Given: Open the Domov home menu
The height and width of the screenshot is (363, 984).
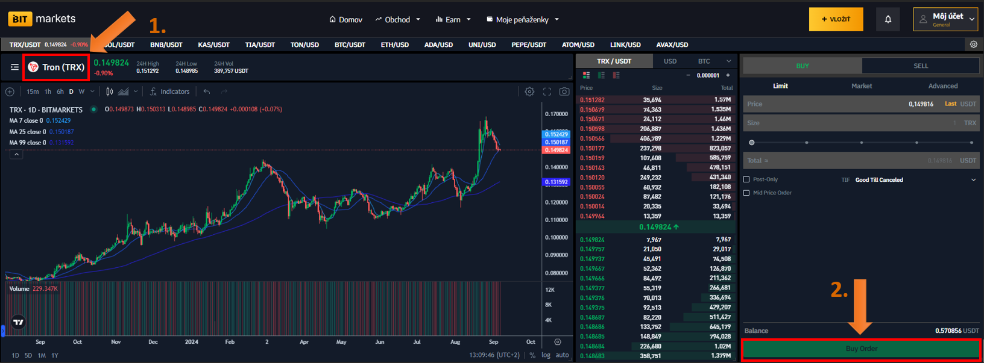Looking at the screenshot, I should tap(345, 20).
